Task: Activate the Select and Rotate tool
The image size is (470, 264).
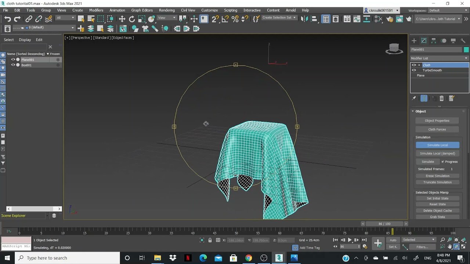Action: pyautogui.click(x=132, y=19)
